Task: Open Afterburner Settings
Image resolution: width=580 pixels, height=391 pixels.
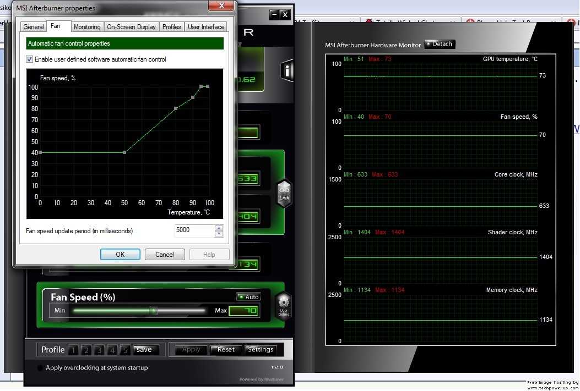Action: 261,350
